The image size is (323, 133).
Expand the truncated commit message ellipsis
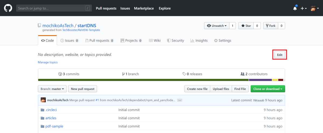[180, 100]
